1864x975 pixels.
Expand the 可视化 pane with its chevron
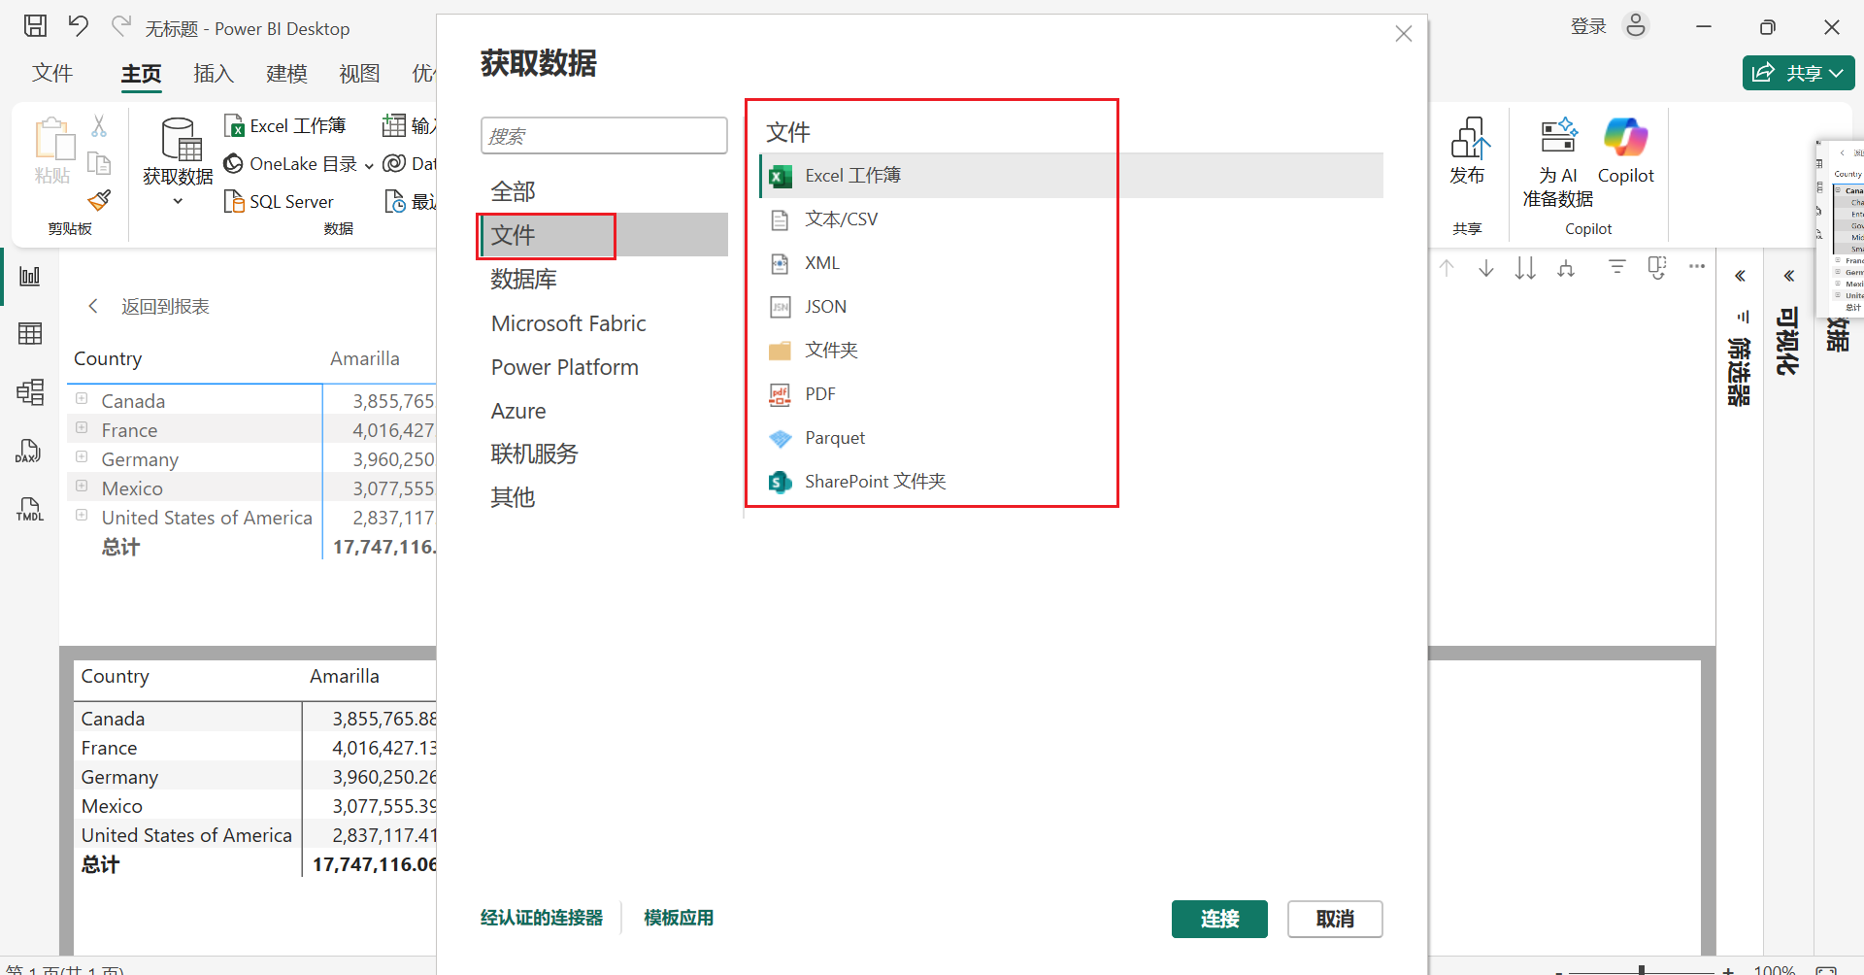1789,276
